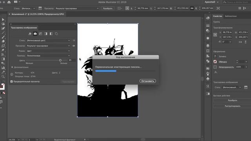
Task: Toggle the eye icon beside Просмотр
Action: tap(74, 46)
